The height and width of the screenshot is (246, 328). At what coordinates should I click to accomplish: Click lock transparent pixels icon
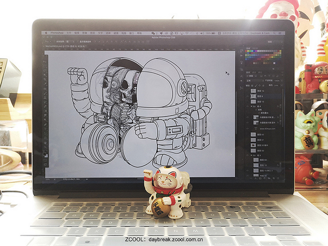(x=253, y=85)
